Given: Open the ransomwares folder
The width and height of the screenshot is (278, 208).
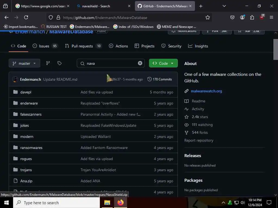Looking at the screenshot, I should coord(31,148).
